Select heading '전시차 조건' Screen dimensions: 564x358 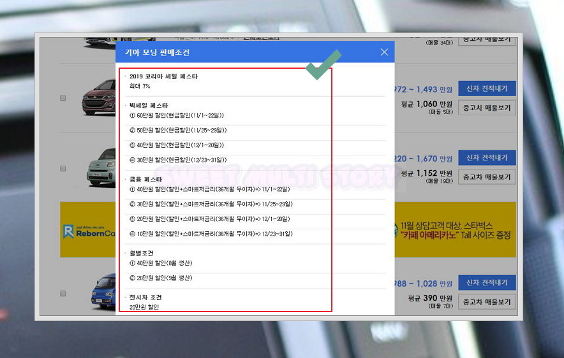[x=145, y=297]
